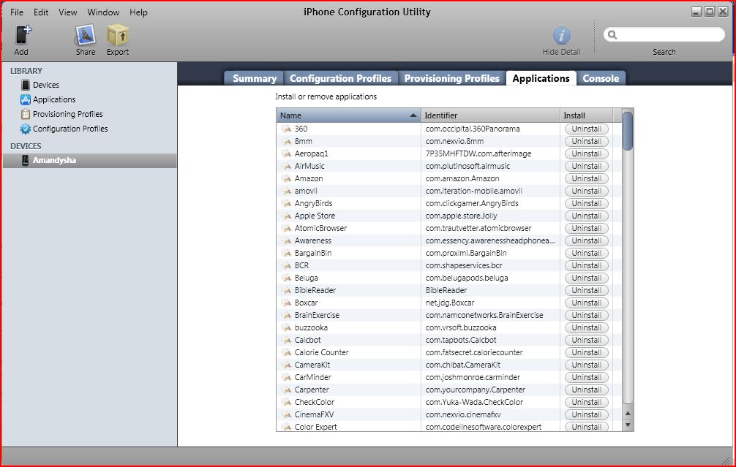Select the 7P35MHFTDW.com.afterimage identifier cell
The image size is (736, 467).
[x=490, y=153]
